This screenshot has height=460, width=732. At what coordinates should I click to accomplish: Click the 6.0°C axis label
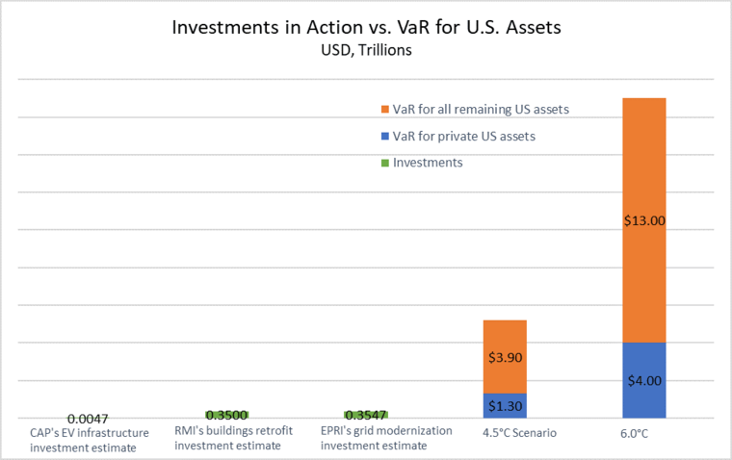(634, 433)
